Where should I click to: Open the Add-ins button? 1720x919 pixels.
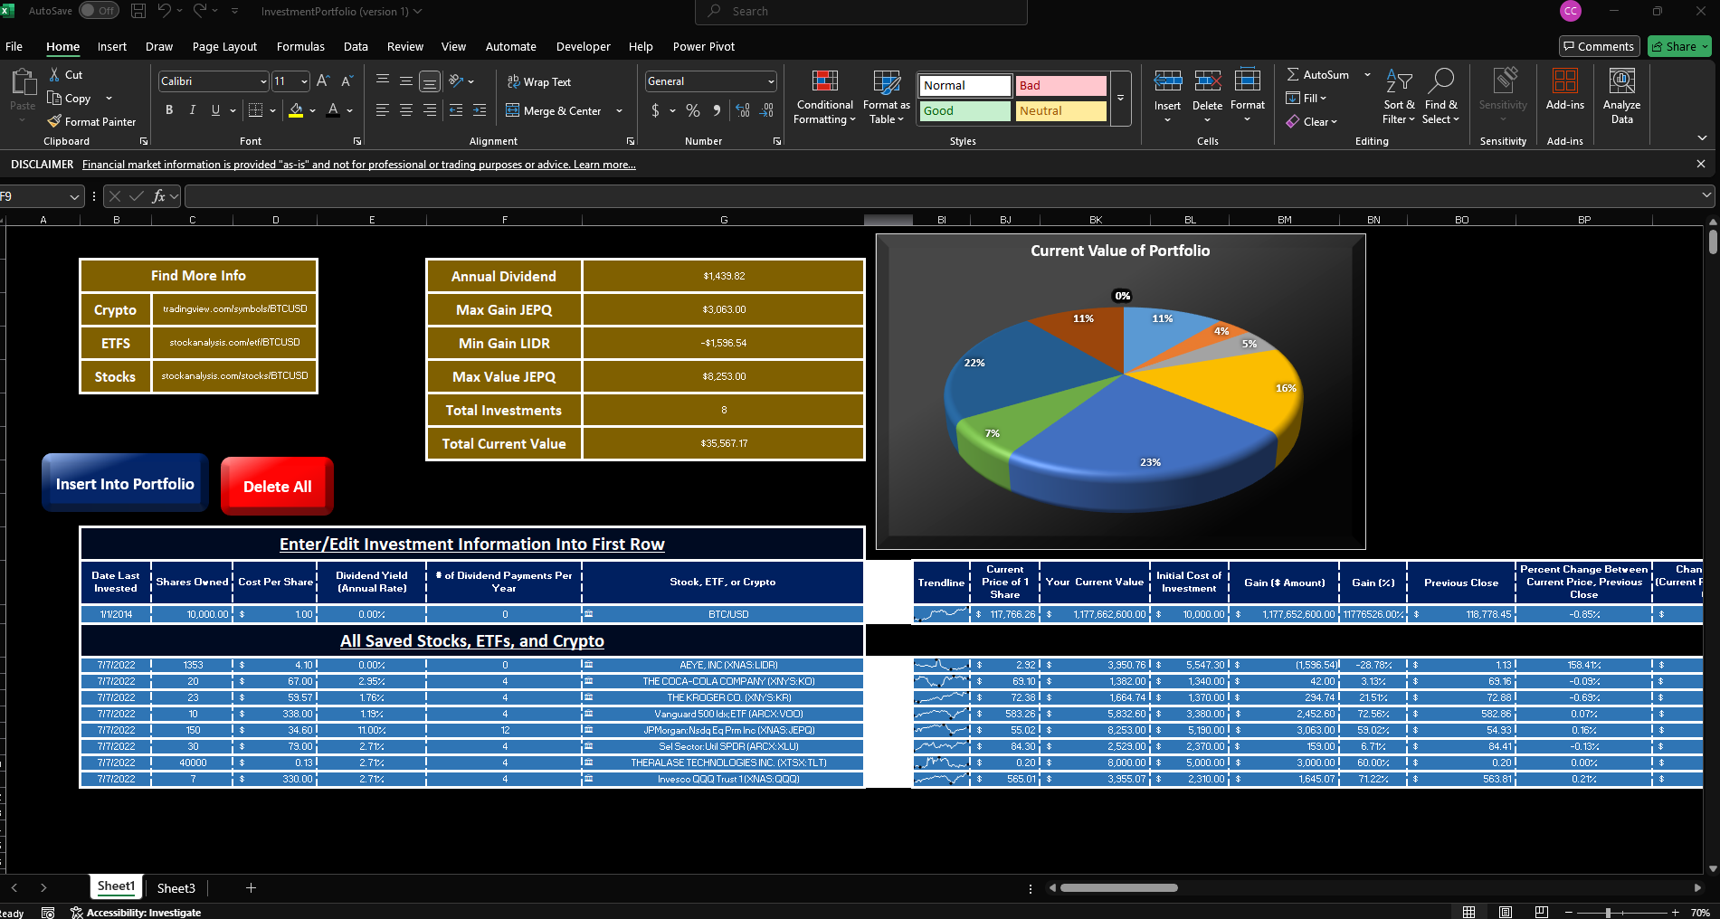click(1564, 90)
